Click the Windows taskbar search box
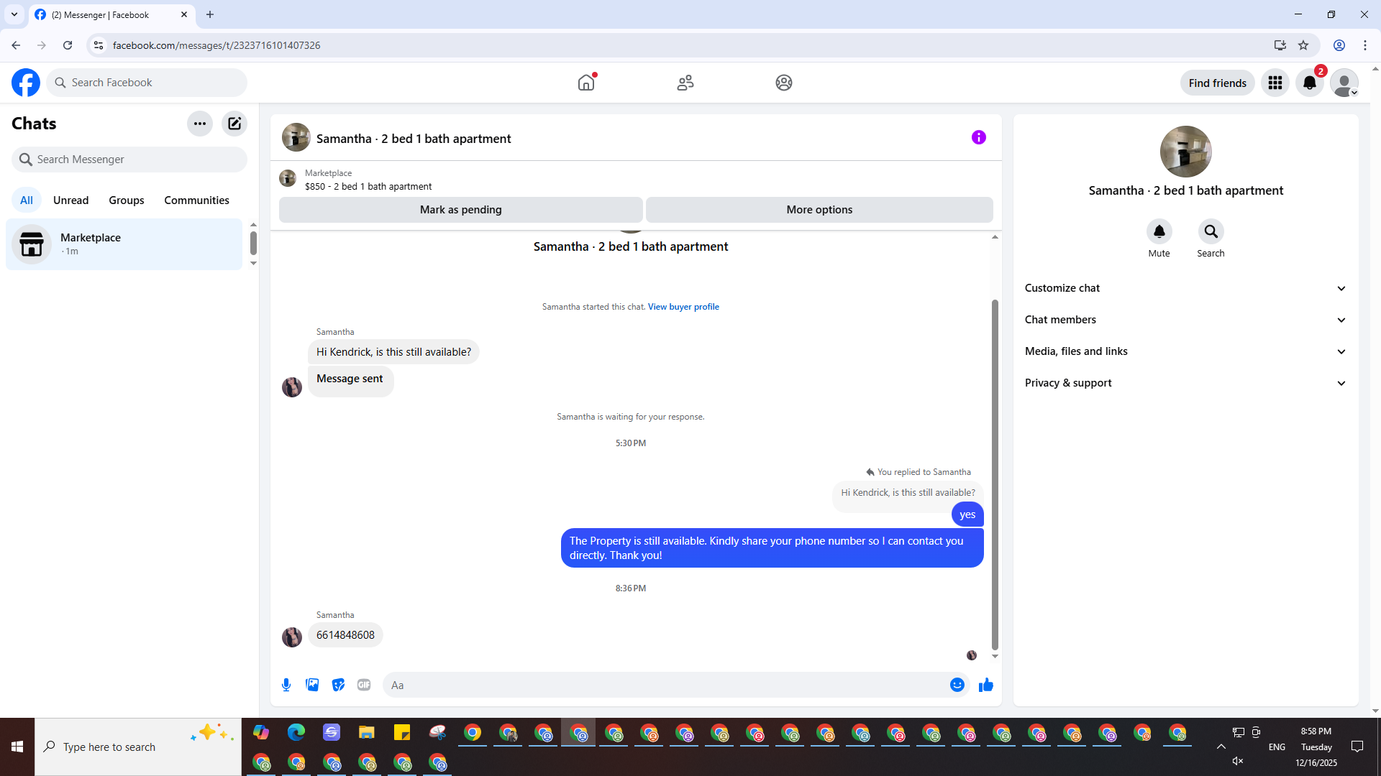The height and width of the screenshot is (776, 1381). pos(138,747)
